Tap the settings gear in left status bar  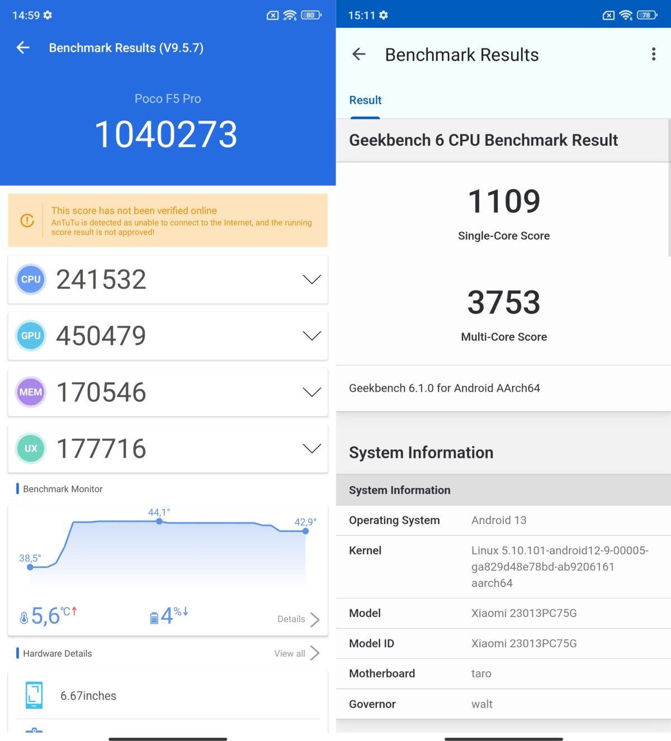pos(48,15)
